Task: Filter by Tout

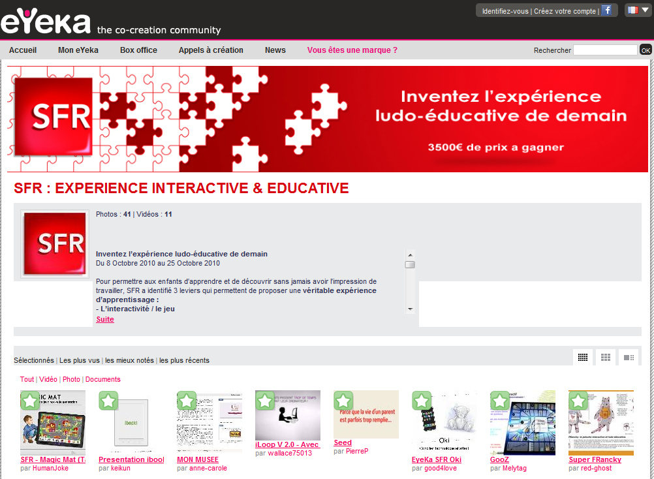Action: [x=27, y=379]
